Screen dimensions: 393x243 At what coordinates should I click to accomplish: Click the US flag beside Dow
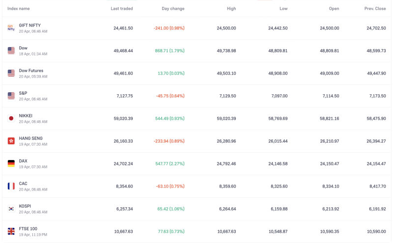(x=11, y=51)
